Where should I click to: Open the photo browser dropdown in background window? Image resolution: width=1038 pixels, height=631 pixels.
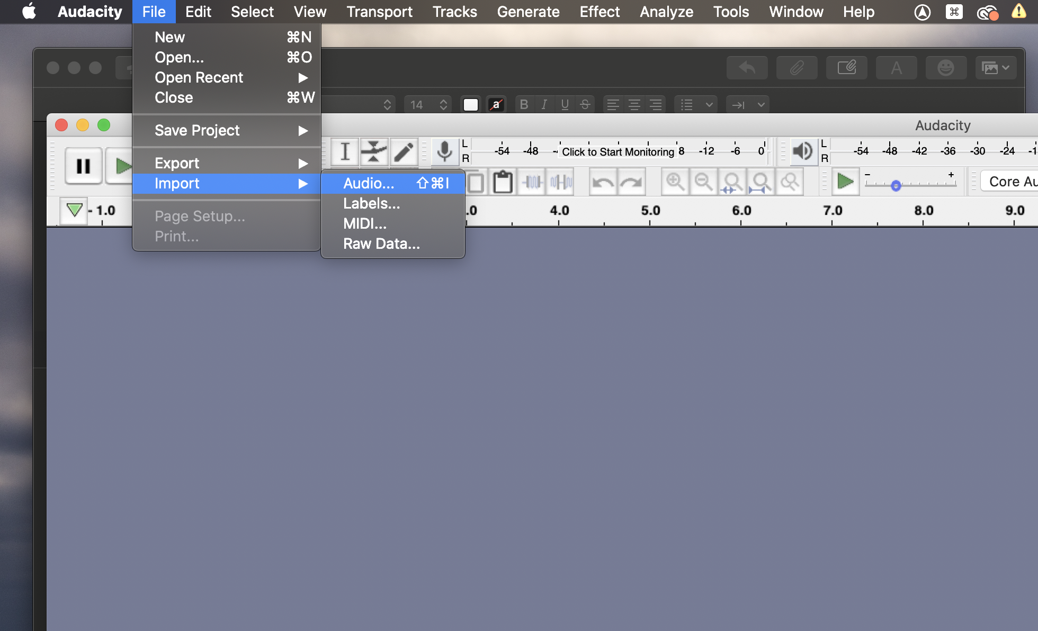[996, 68]
